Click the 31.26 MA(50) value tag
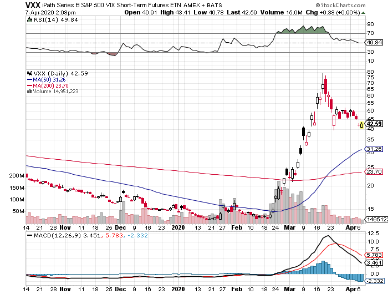 pyautogui.click(x=374, y=149)
